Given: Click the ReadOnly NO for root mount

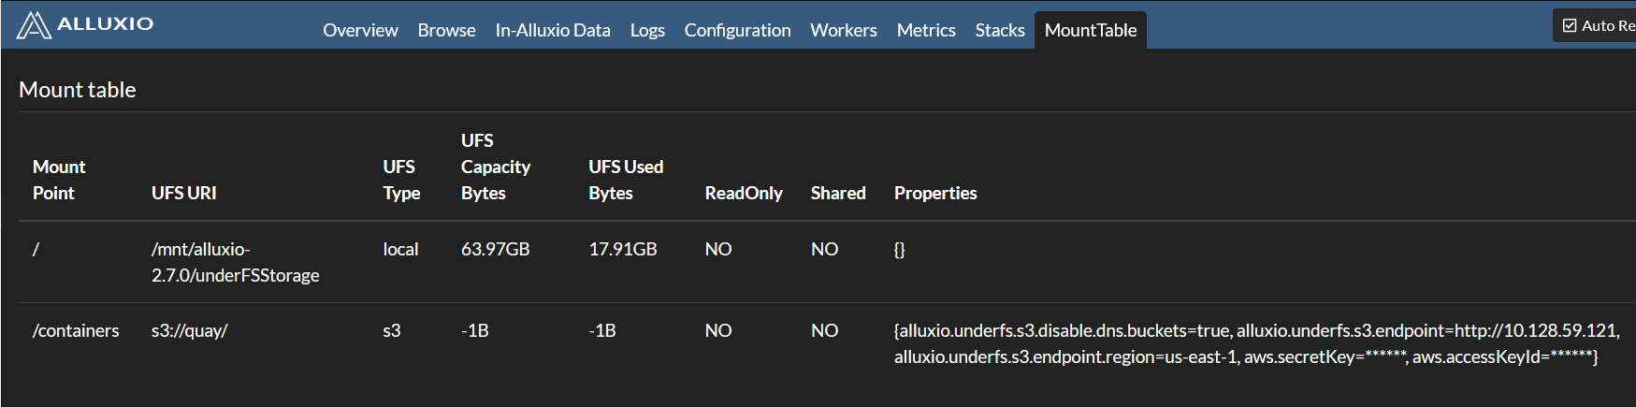Looking at the screenshot, I should pos(718,249).
